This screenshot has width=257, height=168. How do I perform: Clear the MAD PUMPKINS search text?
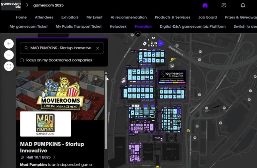coord(97,48)
